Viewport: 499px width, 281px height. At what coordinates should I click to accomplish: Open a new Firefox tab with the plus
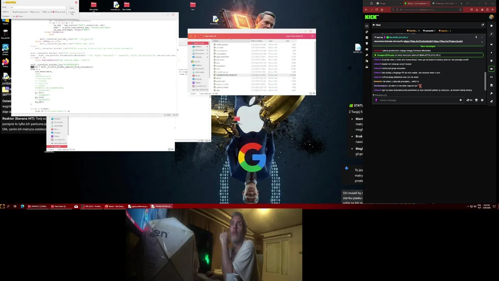coord(461,4)
